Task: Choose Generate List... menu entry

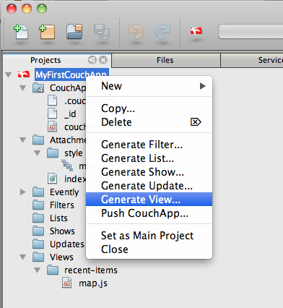Action: click(x=149, y=158)
